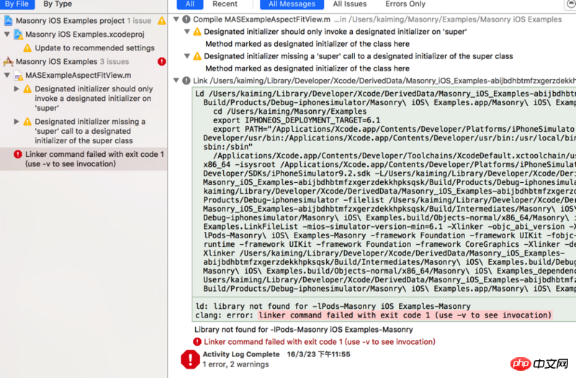Click status icon of Link log entry

(x=186, y=81)
